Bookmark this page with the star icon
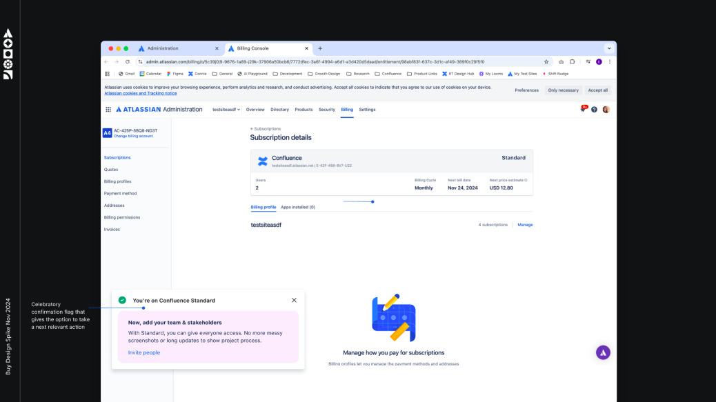The height and width of the screenshot is (402, 716). (546, 61)
